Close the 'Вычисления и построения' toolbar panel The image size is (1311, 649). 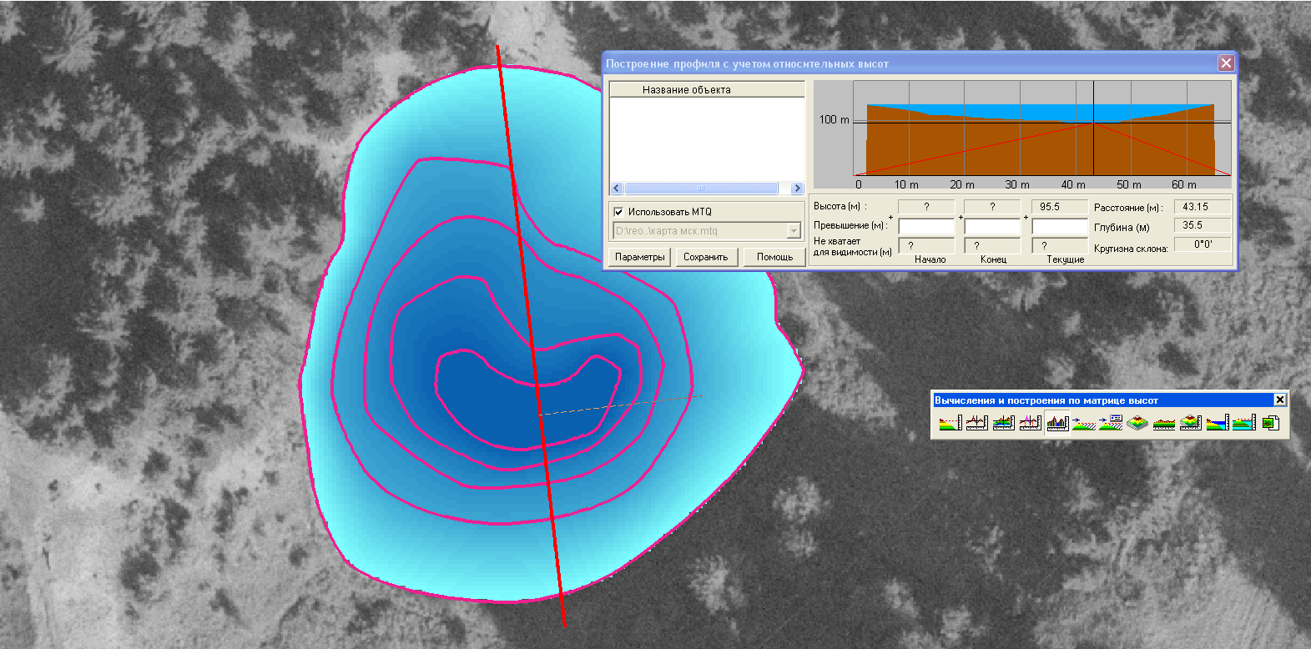click(1279, 400)
